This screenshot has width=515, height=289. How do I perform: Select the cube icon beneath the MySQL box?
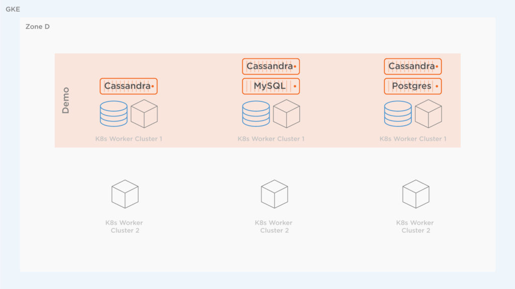(x=287, y=114)
